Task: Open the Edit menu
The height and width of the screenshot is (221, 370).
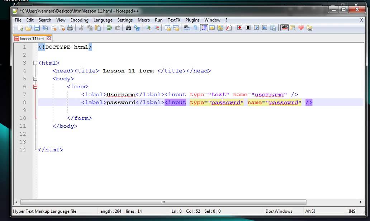Action: (x=30, y=20)
